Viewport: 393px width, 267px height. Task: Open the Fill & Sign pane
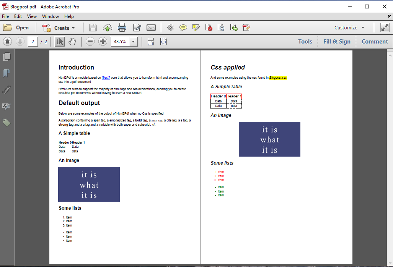point(337,42)
